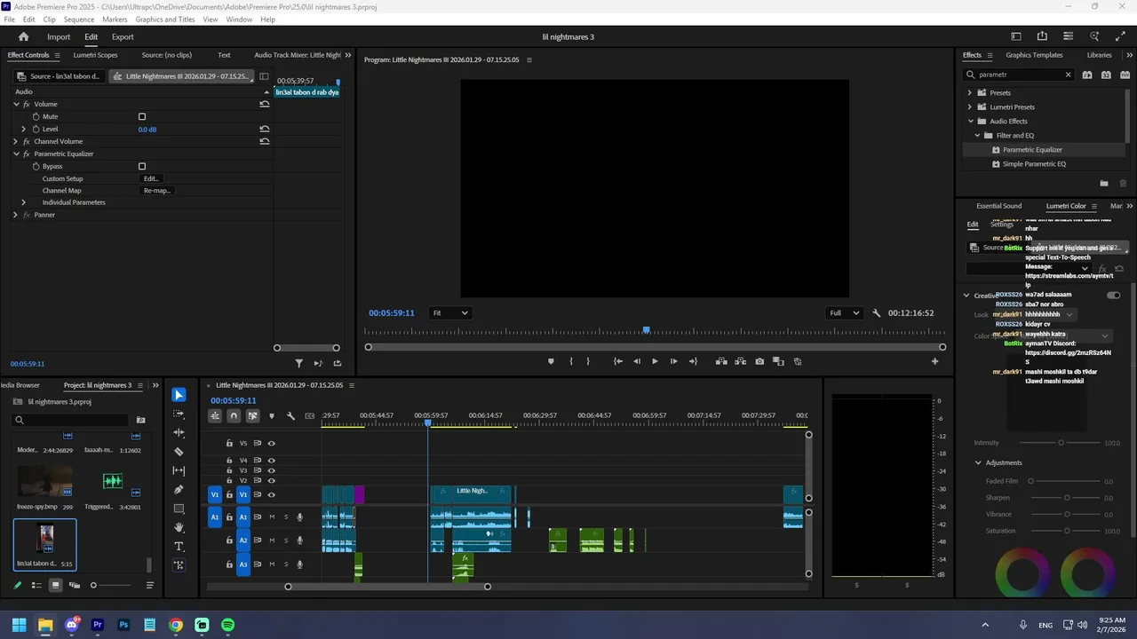
Task: Open the Graphics Templates tab
Action: pos(1034,55)
